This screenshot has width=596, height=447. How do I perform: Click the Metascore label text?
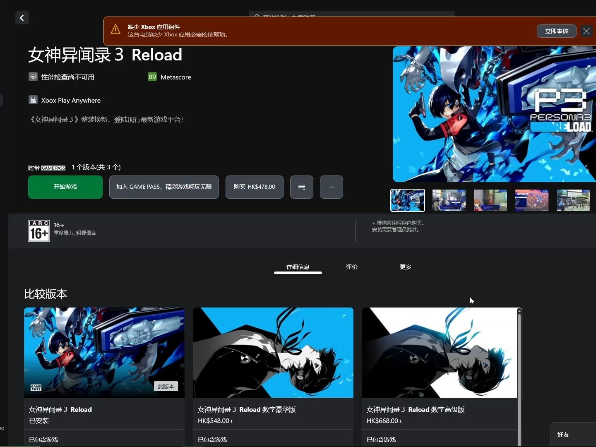click(176, 77)
